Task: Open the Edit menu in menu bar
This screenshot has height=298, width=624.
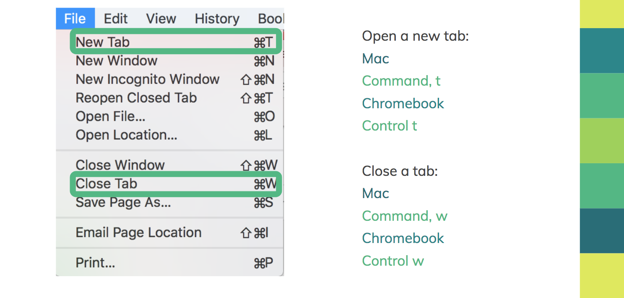Action: tap(116, 19)
